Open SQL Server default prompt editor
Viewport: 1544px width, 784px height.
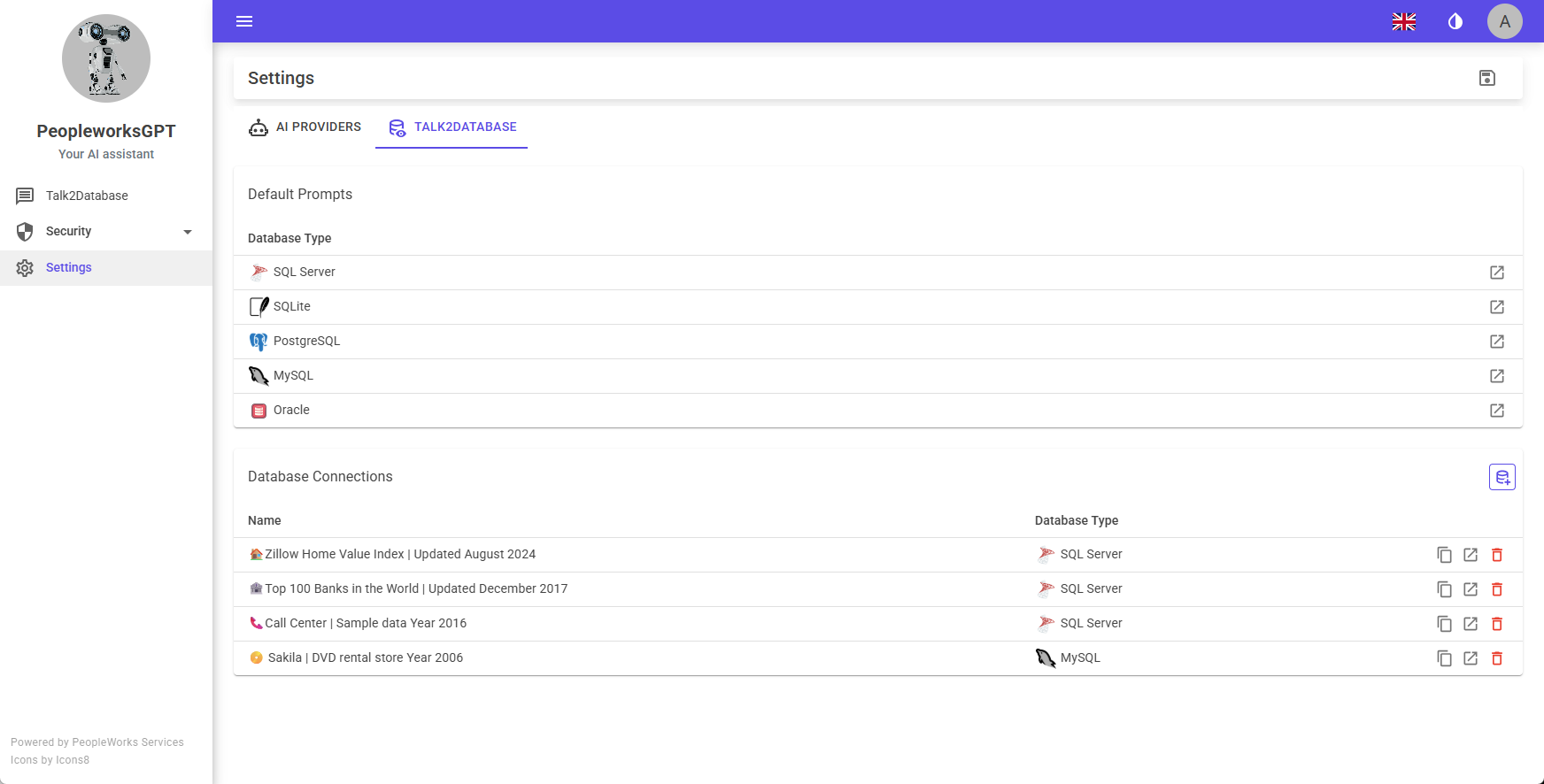click(1497, 273)
